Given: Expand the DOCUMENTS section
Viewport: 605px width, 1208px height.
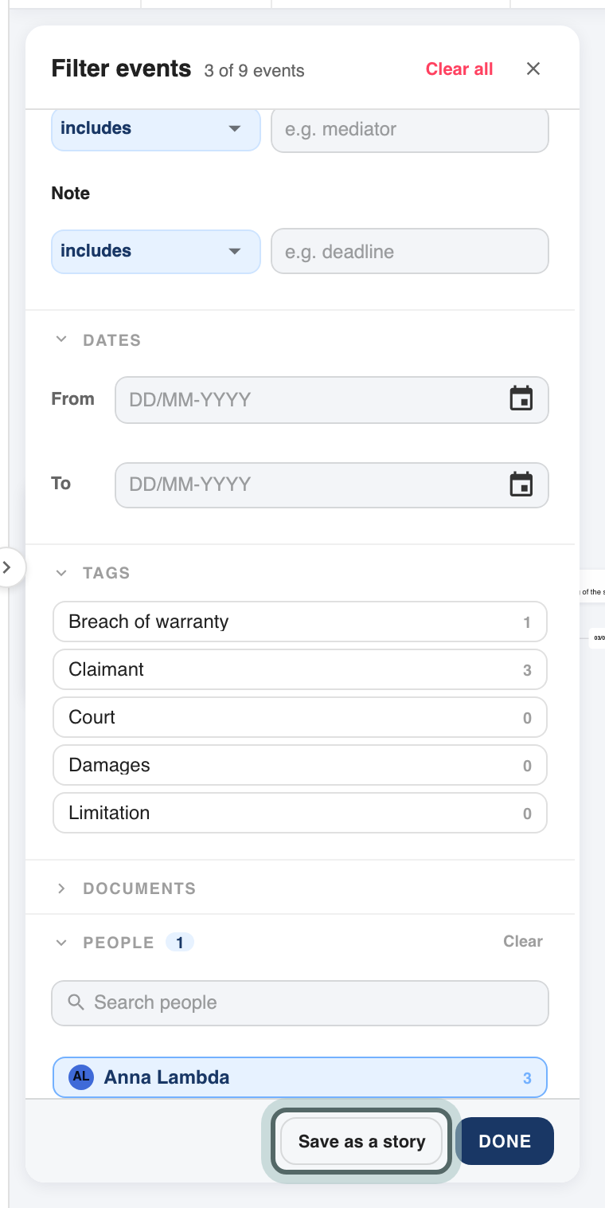Looking at the screenshot, I should pyautogui.click(x=61, y=888).
